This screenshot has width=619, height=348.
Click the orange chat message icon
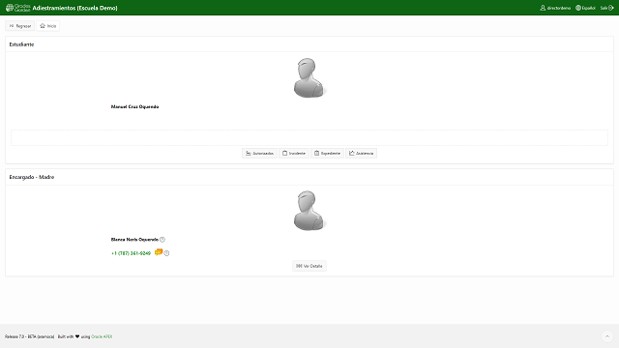pos(159,252)
